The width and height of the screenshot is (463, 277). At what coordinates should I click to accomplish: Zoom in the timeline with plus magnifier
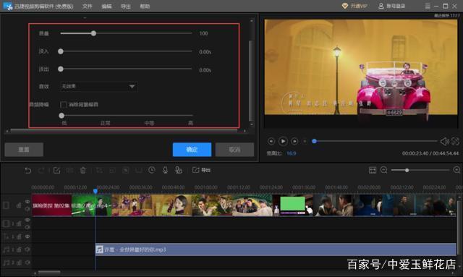456,170
